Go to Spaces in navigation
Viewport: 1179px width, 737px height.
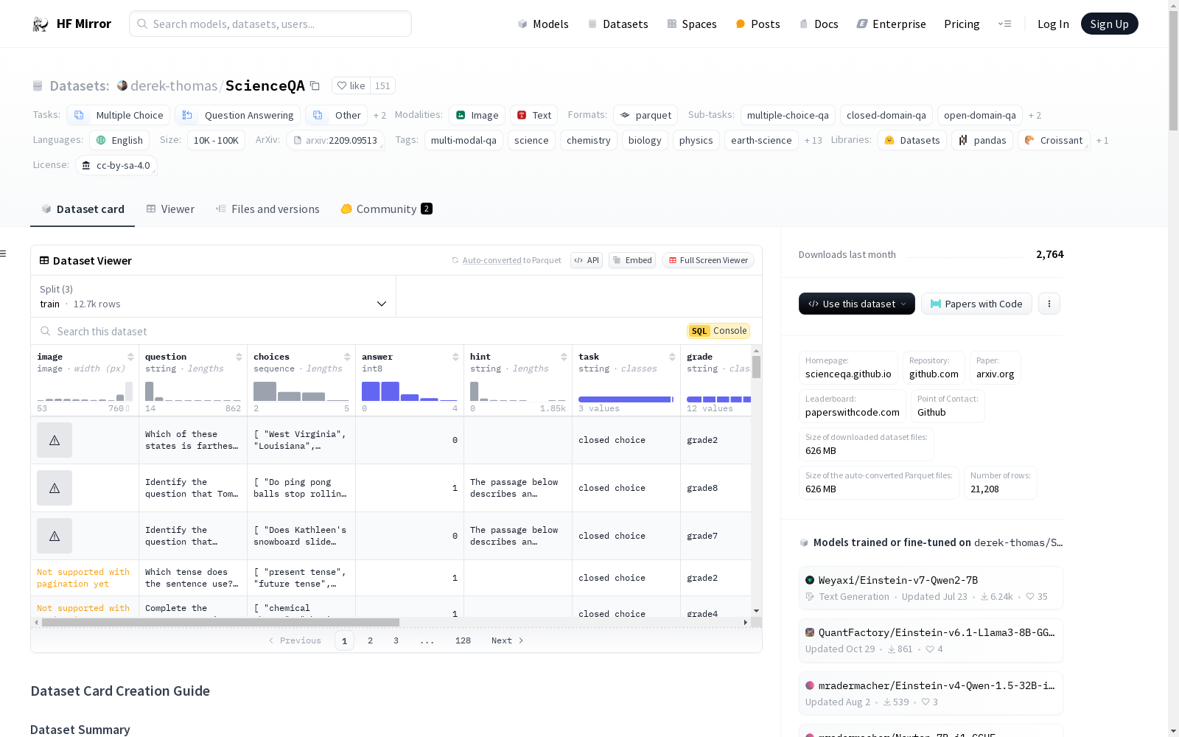(692, 24)
